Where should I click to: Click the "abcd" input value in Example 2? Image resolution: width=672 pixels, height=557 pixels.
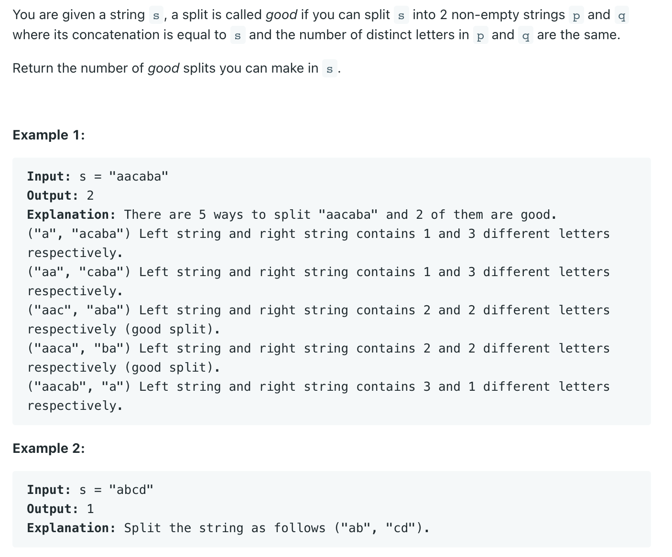[131, 490]
